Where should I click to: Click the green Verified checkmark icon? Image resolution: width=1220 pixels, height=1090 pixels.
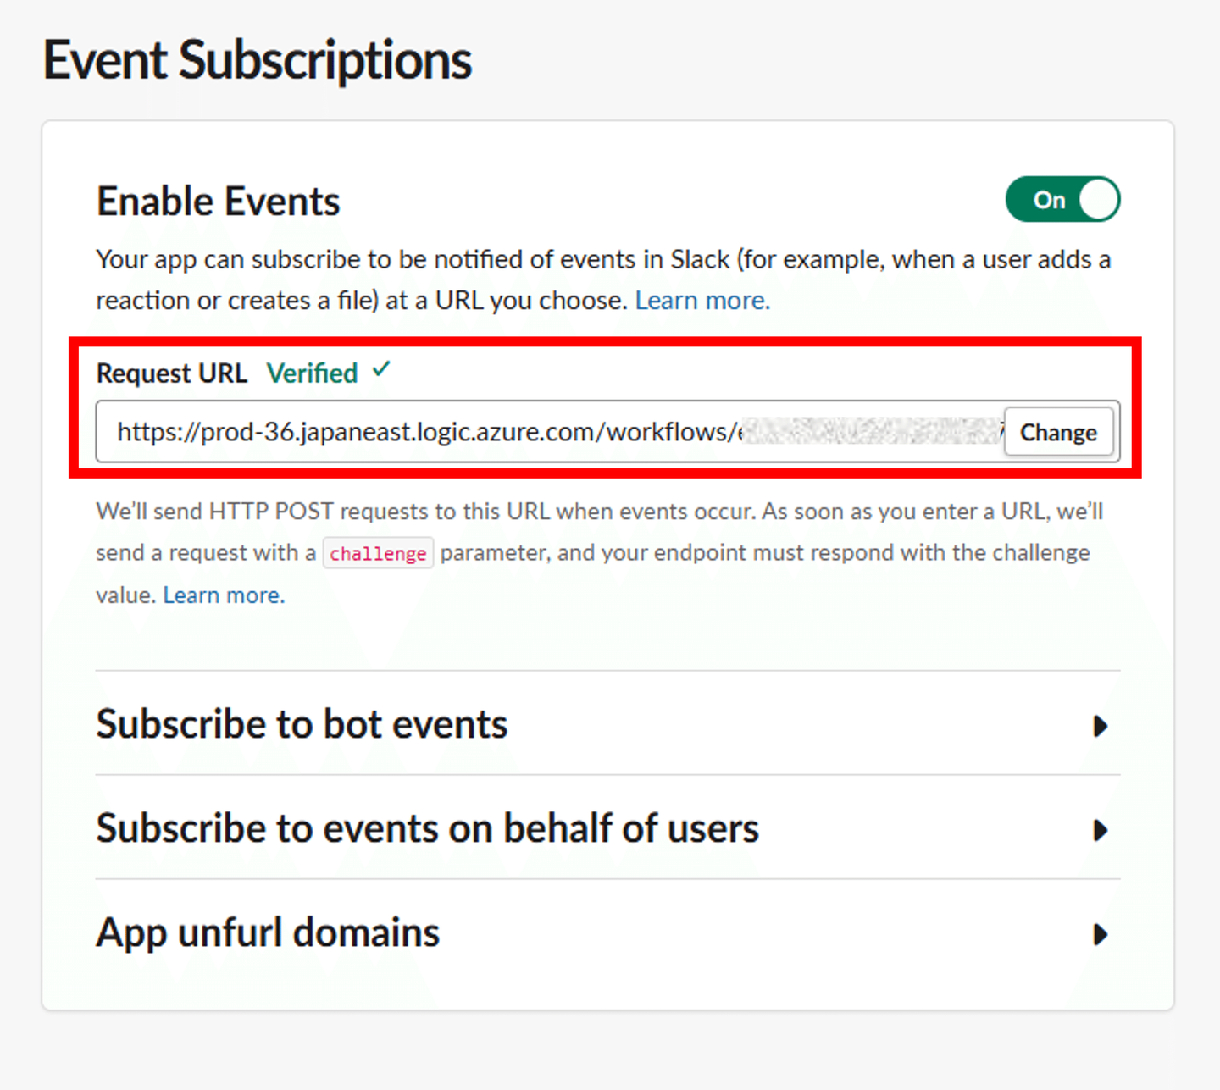pos(382,369)
